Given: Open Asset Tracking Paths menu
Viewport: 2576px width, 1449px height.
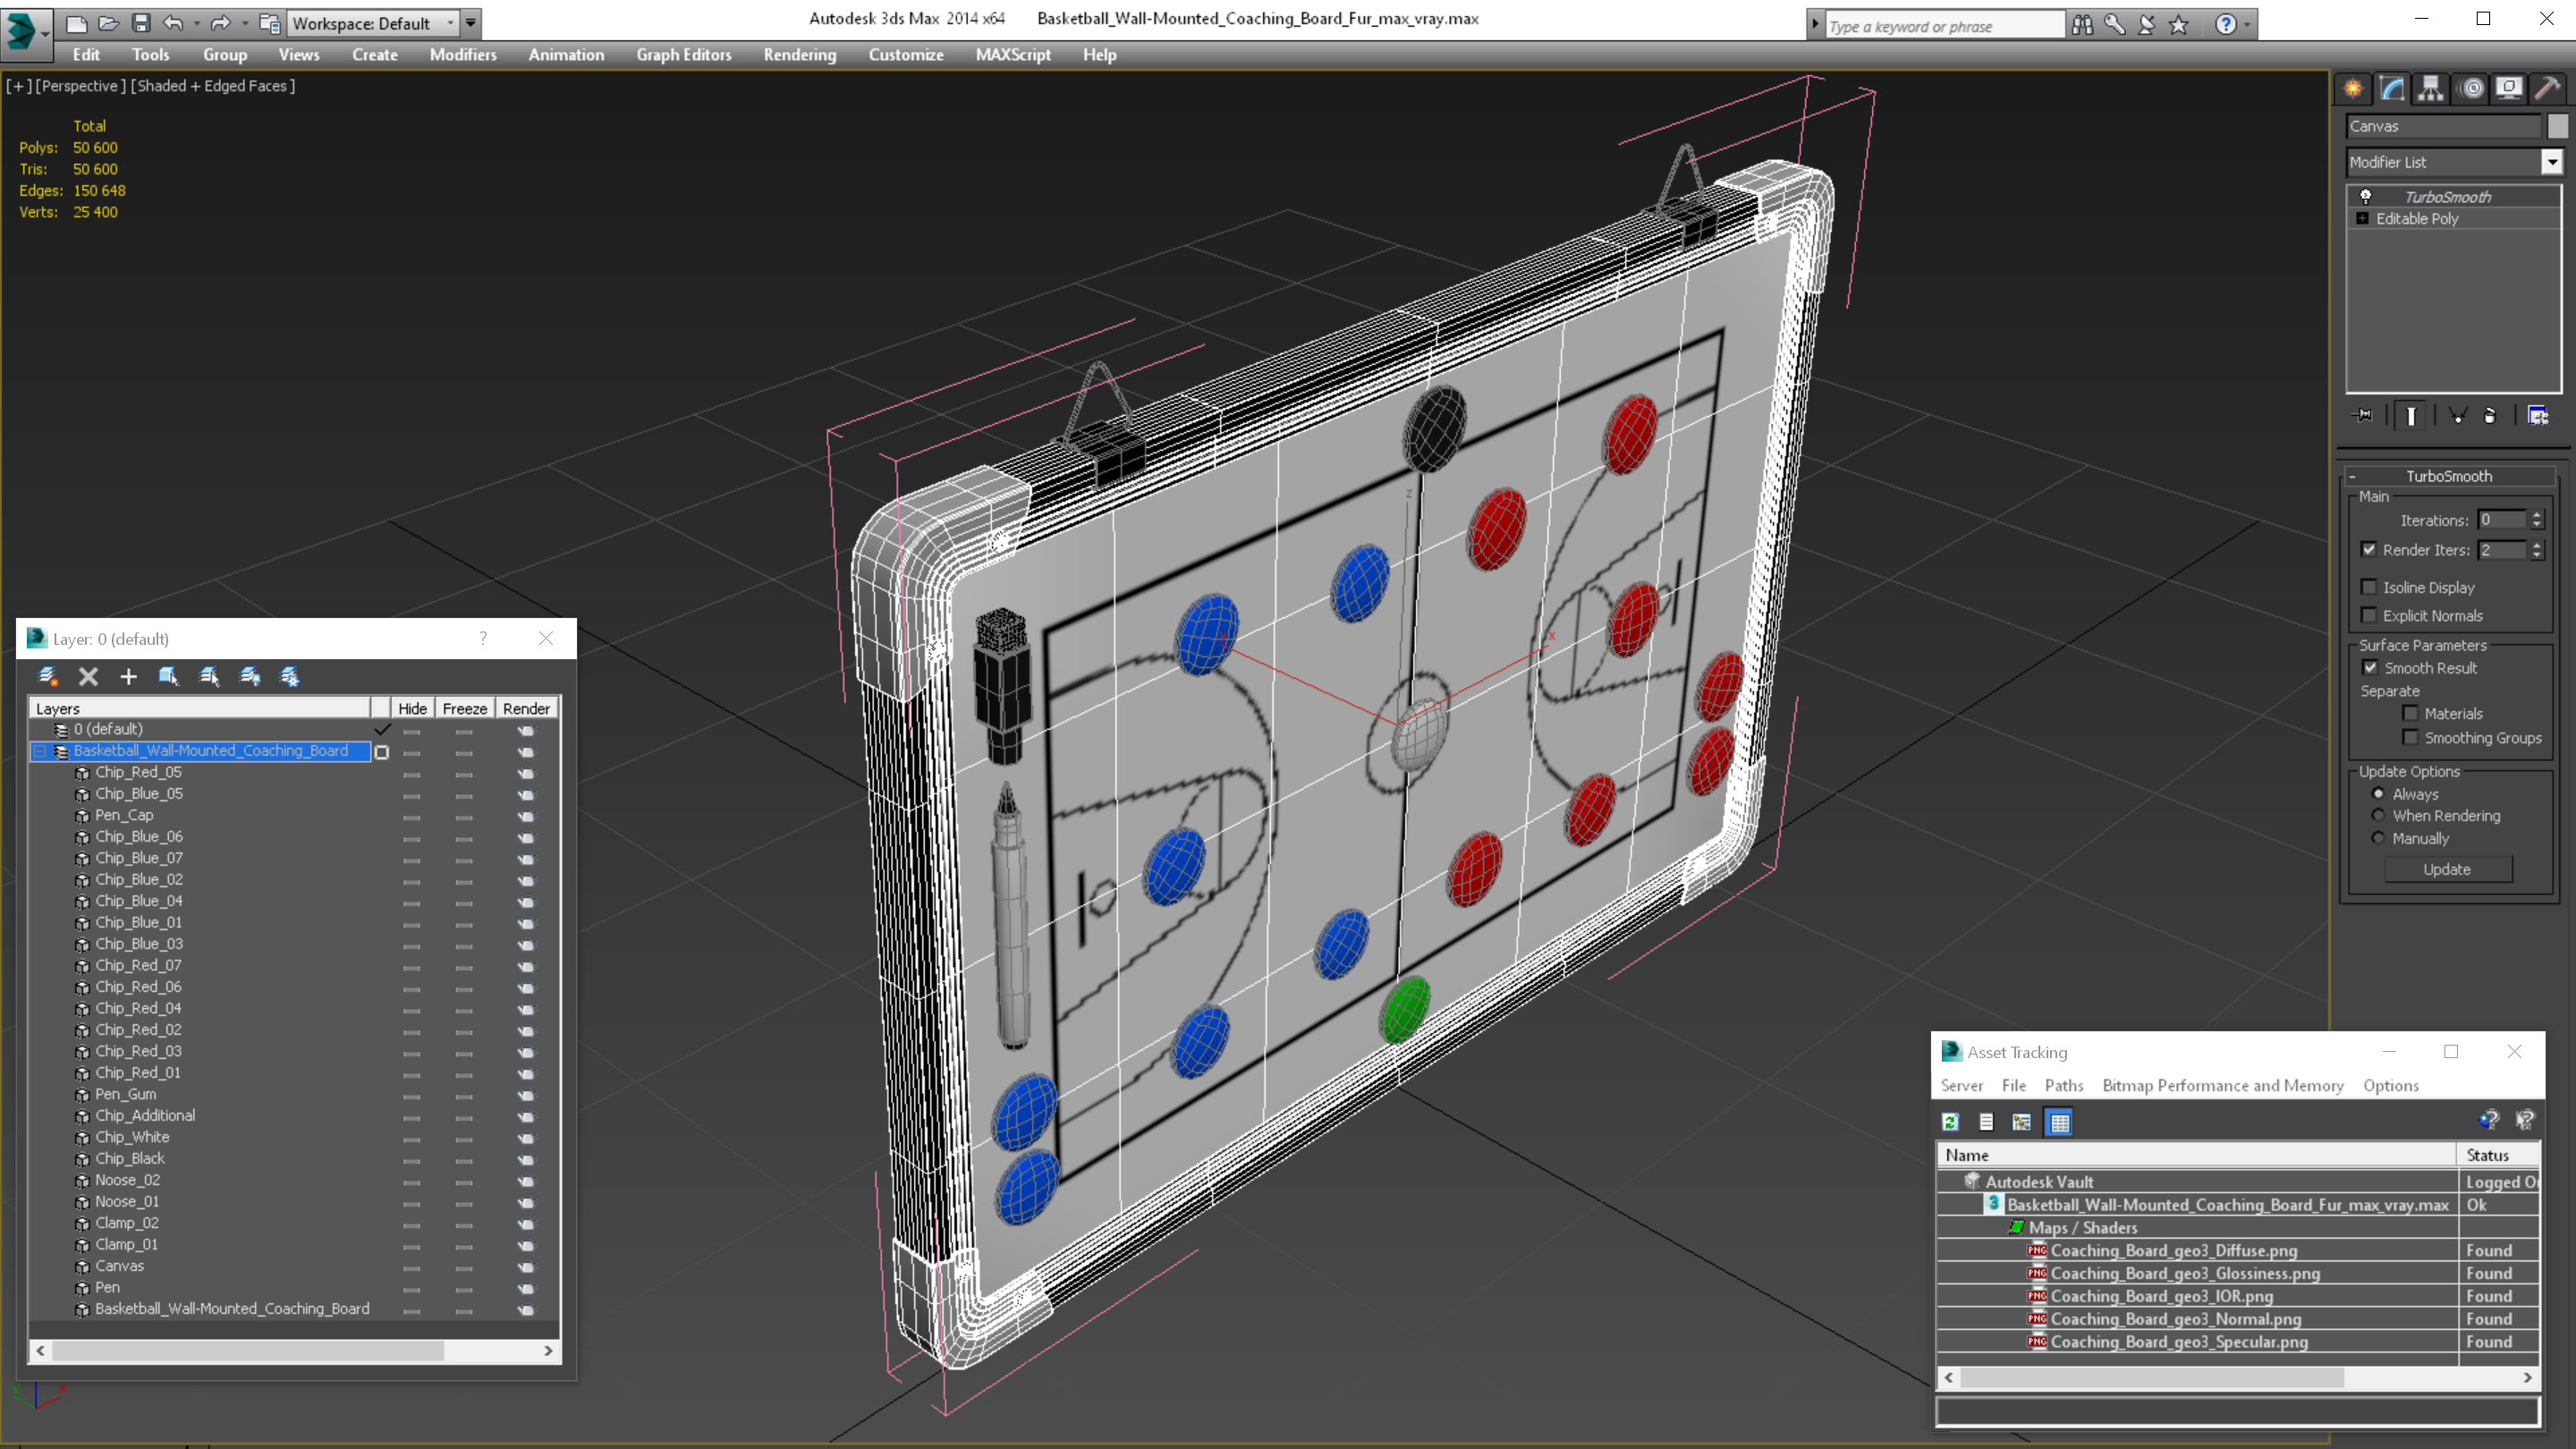Looking at the screenshot, I should click(2063, 1085).
